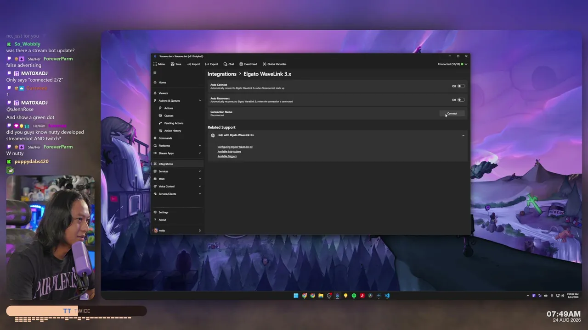Collapse the Actions & Queues chevron

tap(200, 100)
